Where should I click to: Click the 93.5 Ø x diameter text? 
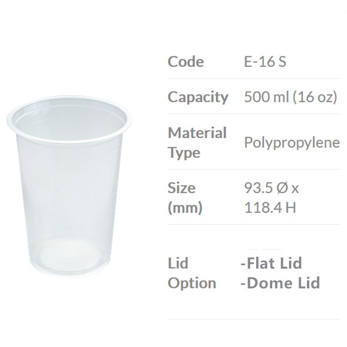pyautogui.click(x=272, y=188)
